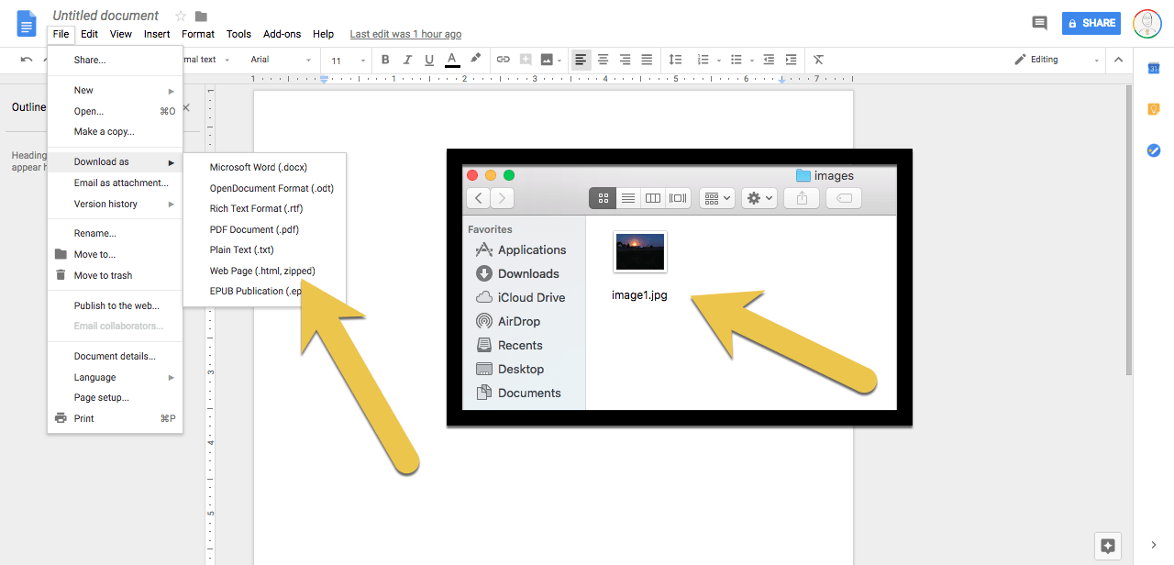The width and height of the screenshot is (1174, 565).
Task: Toggle bold formatting
Action: pos(385,60)
